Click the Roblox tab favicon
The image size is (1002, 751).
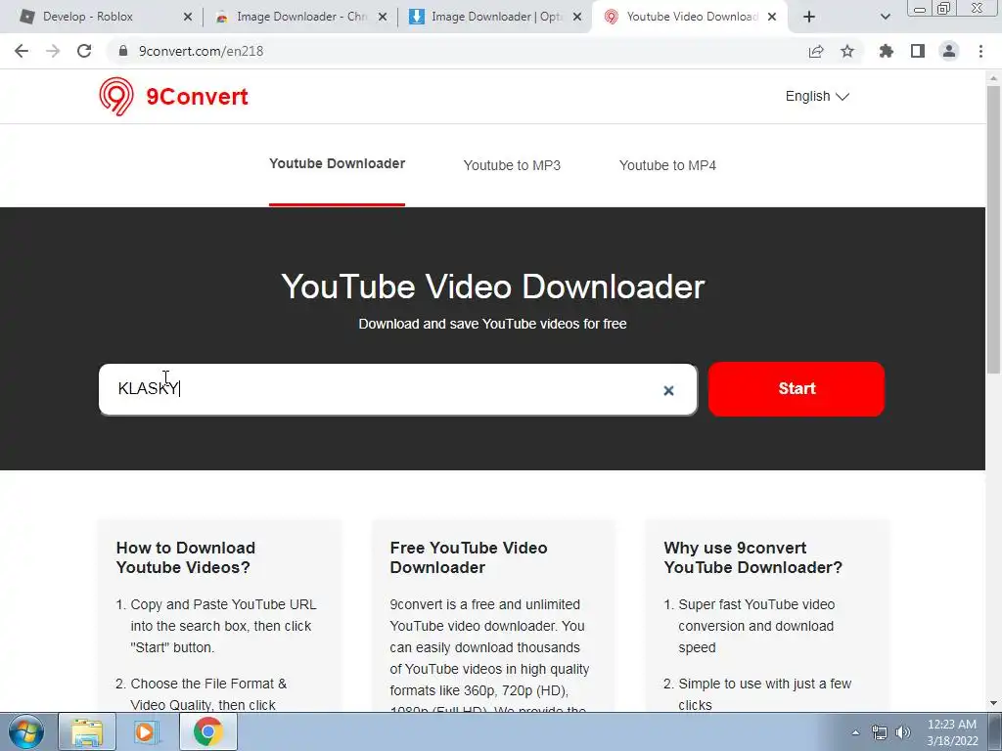26,17
